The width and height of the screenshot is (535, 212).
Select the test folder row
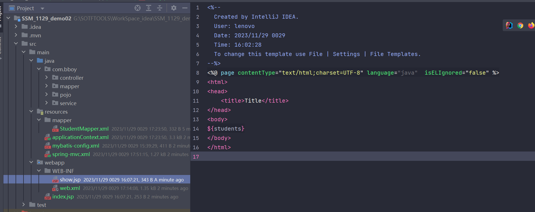97,205
